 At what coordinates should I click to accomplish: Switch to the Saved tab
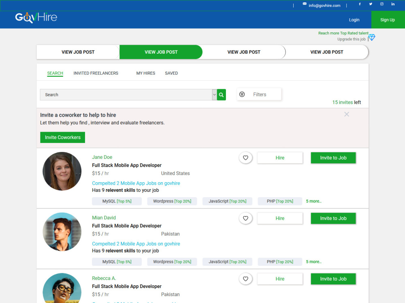tap(171, 73)
